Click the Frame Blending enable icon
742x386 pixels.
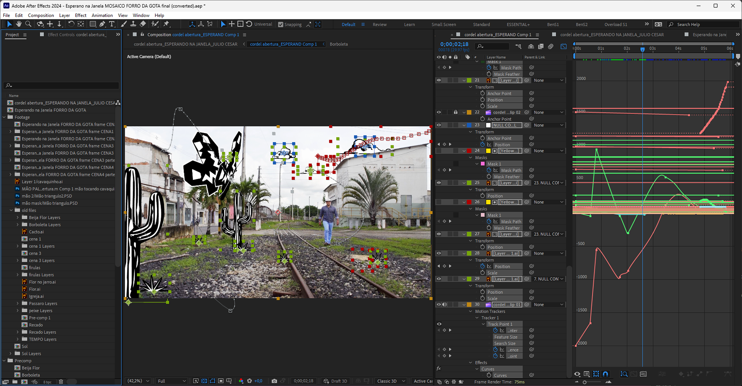point(541,46)
